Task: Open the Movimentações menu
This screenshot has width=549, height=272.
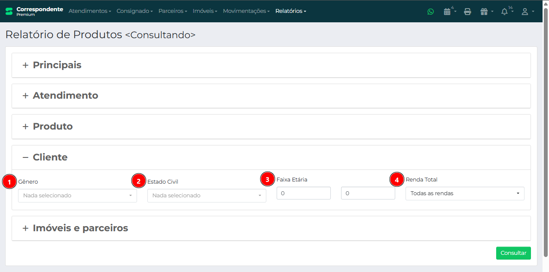Action: coord(246,11)
